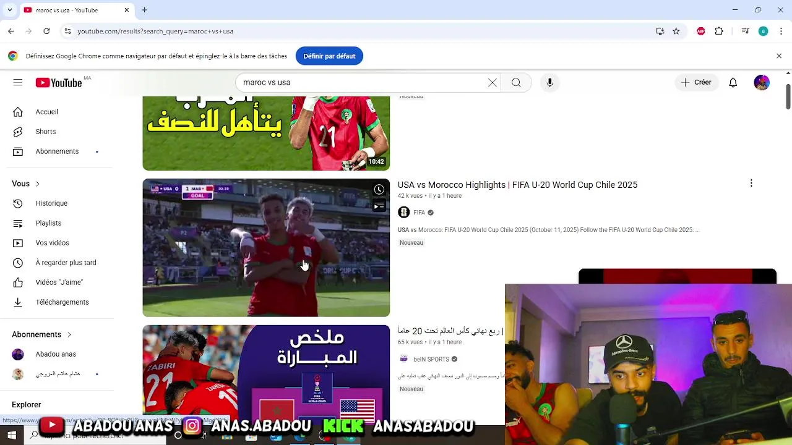Open the Windows Start button
The image size is (792, 445).
pos(11,435)
